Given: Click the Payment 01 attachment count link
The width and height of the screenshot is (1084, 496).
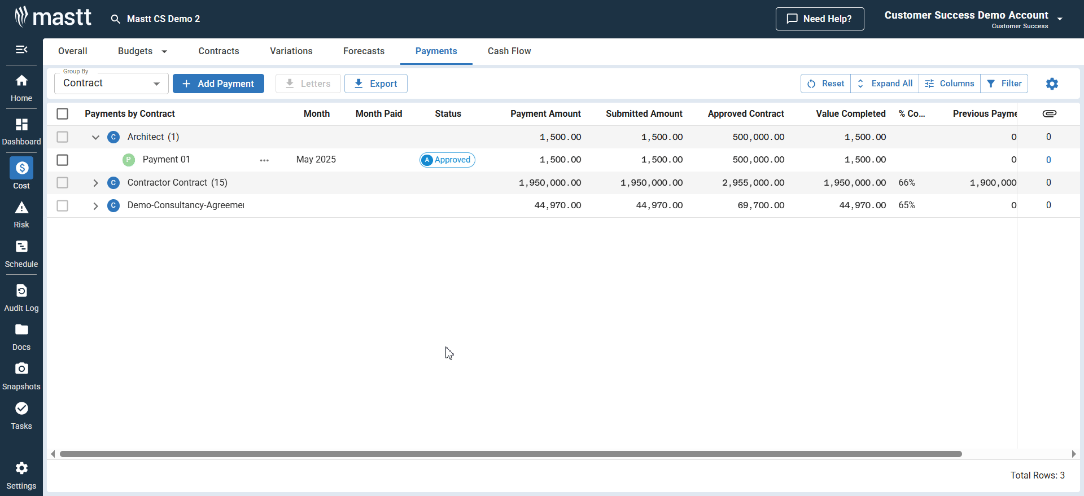Looking at the screenshot, I should [1048, 160].
